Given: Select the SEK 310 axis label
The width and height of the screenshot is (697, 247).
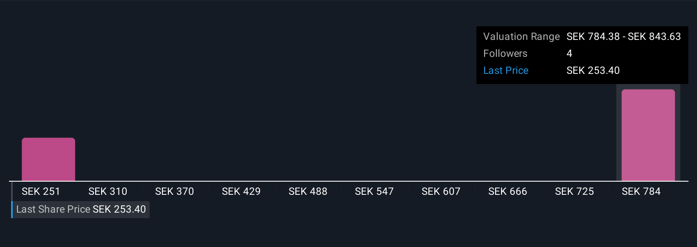Looking at the screenshot, I should (x=108, y=191).
